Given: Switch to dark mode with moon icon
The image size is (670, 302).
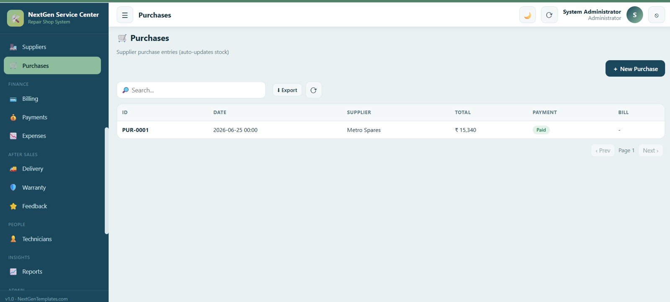Looking at the screenshot, I should (x=528, y=15).
